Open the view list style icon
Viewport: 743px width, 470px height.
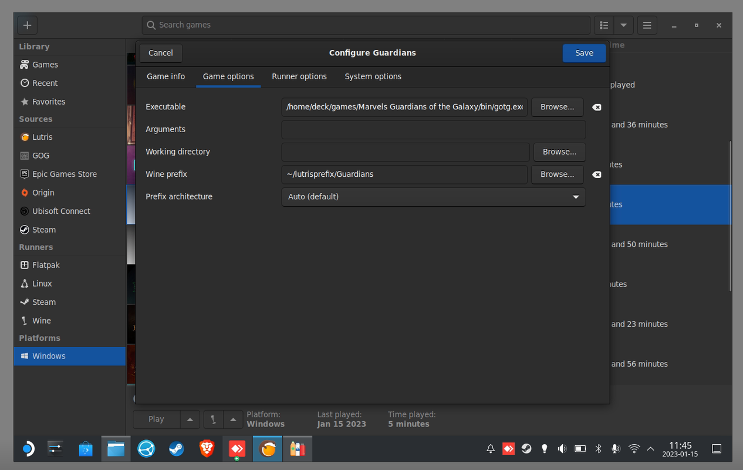[x=604, y=25]
